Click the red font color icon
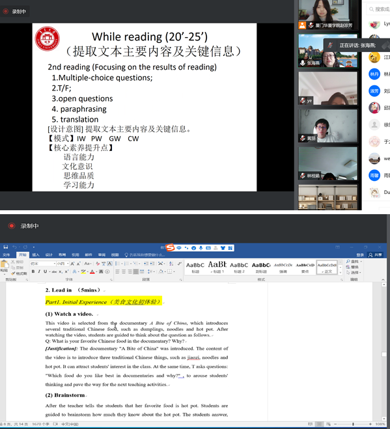Image resolution: width=390 pixels, height=429 pixels. point(92,271)
